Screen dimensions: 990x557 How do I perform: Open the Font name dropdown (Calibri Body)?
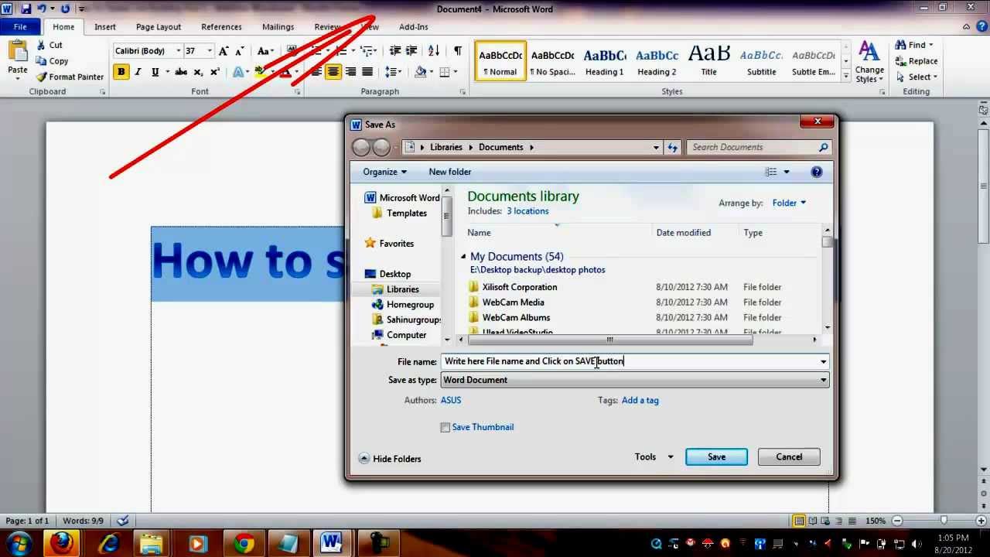(178, 51)
